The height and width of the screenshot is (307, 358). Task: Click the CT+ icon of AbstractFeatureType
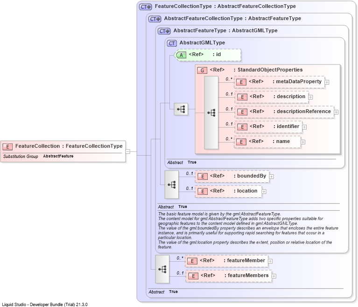[164, 31]
